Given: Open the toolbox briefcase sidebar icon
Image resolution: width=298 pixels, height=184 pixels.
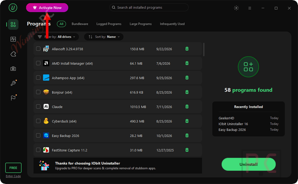Looking at the screenshot, I should [13, 69].
